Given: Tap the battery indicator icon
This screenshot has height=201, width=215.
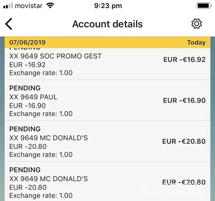Looking at the screenshot, I should coord(204,6).
